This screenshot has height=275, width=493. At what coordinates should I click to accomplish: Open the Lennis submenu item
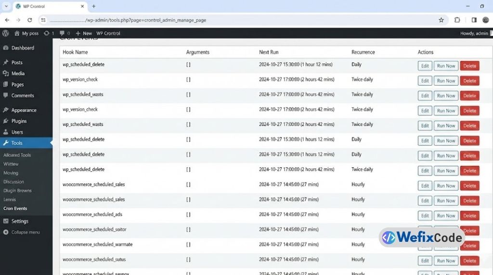10,200
